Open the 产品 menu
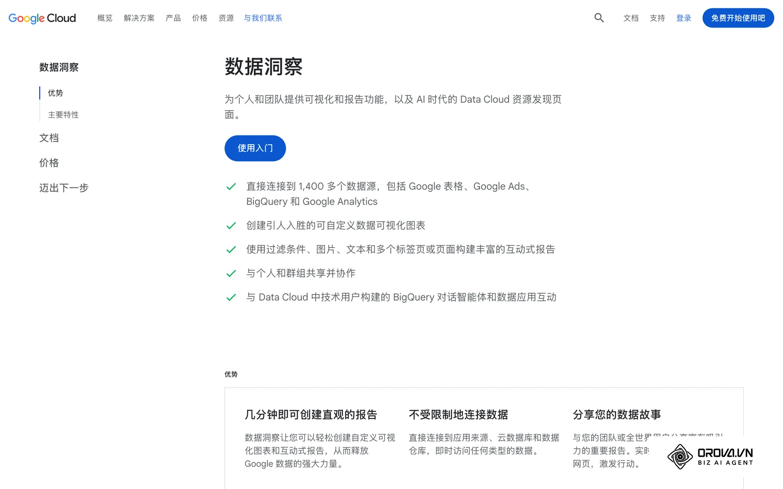Viewport: 783px width, 489px height. pos(173,18)
